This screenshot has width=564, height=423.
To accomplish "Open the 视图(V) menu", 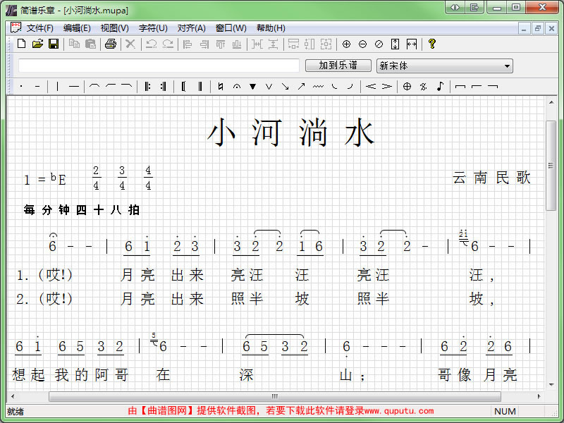I will pos(115,28).
